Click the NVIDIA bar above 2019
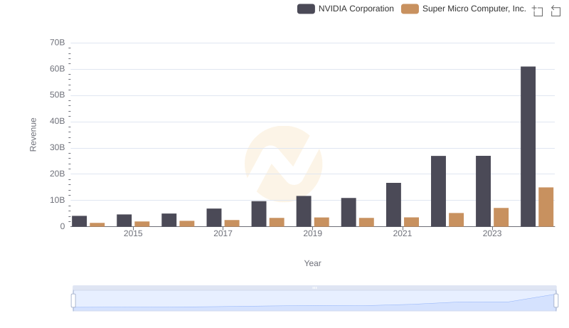 [x=304, y=211]
